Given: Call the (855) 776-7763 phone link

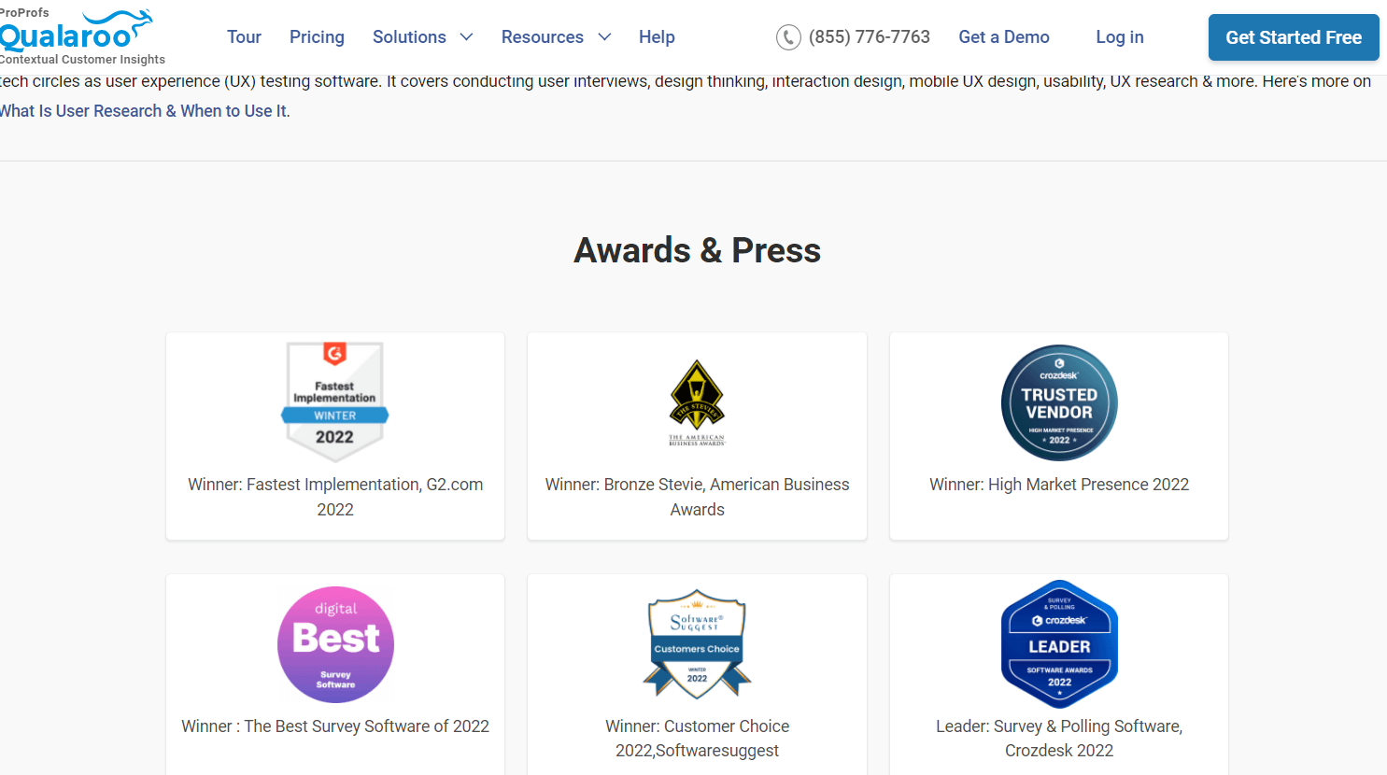Looking at the screenshot, I should [870, 37].
